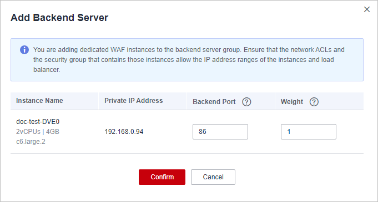Click the Backend Port help icon
378x202 pixels.
[x=246, y=102]
